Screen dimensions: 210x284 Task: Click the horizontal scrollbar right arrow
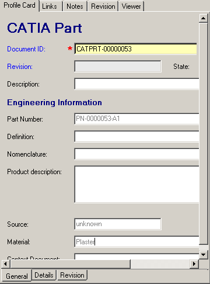click(x=194, y=264)
